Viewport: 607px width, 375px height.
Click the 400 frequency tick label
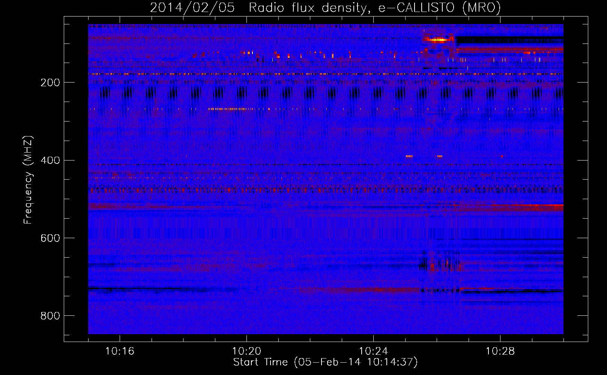50,160
